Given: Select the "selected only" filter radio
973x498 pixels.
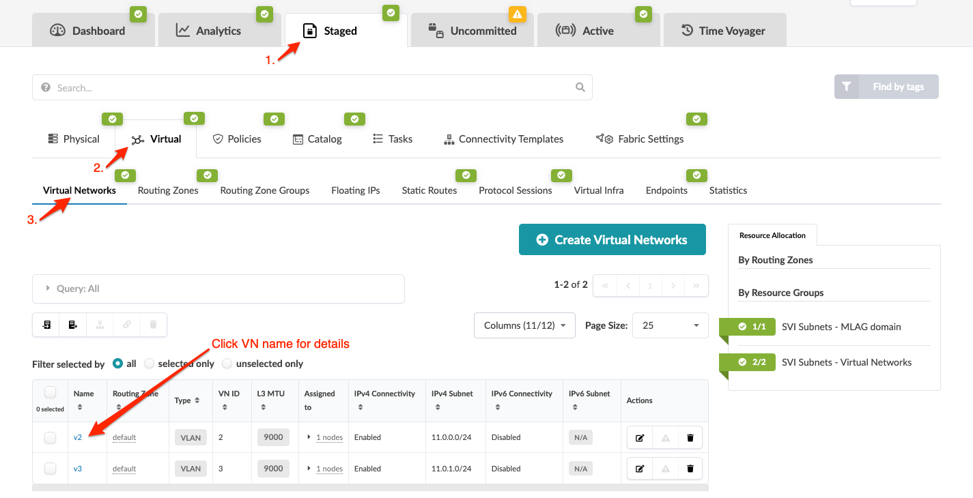Looking at the screenshot, I should (x=150, y=364).
